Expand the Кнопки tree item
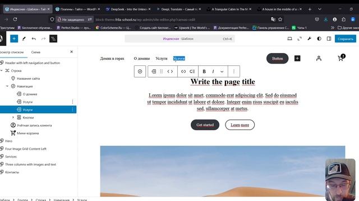The height and width of the screenshot is (201, 359). click(13, 117)
